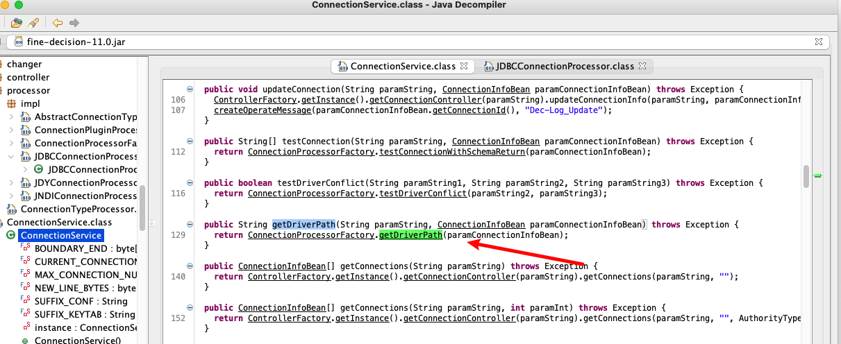Collapse the JDBCConnectionProcessor class file node
The width and height of the screenshot is (841, 344).
(11, 157)
